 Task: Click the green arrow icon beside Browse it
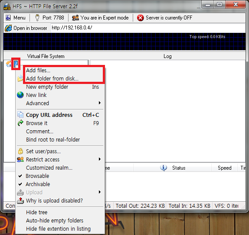click(x=20, y=123)
